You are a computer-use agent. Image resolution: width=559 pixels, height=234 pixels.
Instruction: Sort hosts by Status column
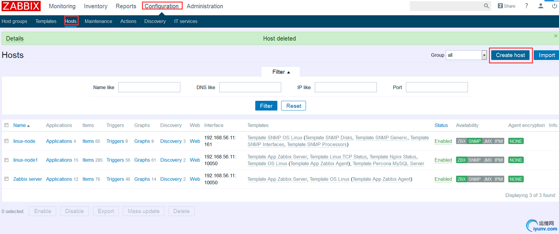(441, 125)
